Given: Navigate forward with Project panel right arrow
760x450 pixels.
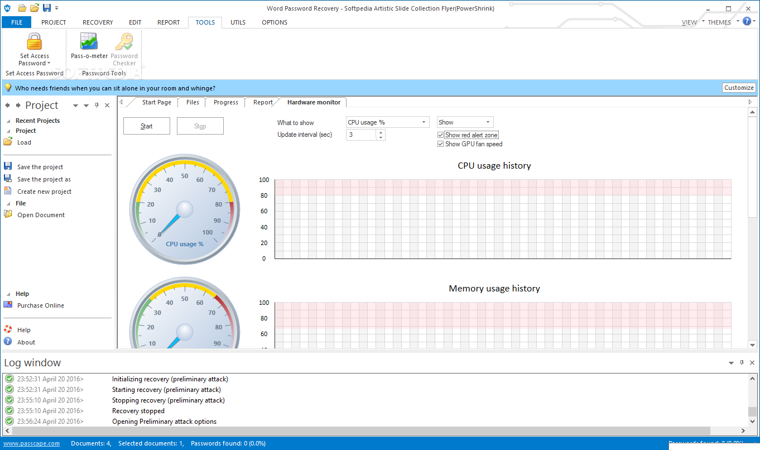Looking at the screenshot, I should coord(18,106).
